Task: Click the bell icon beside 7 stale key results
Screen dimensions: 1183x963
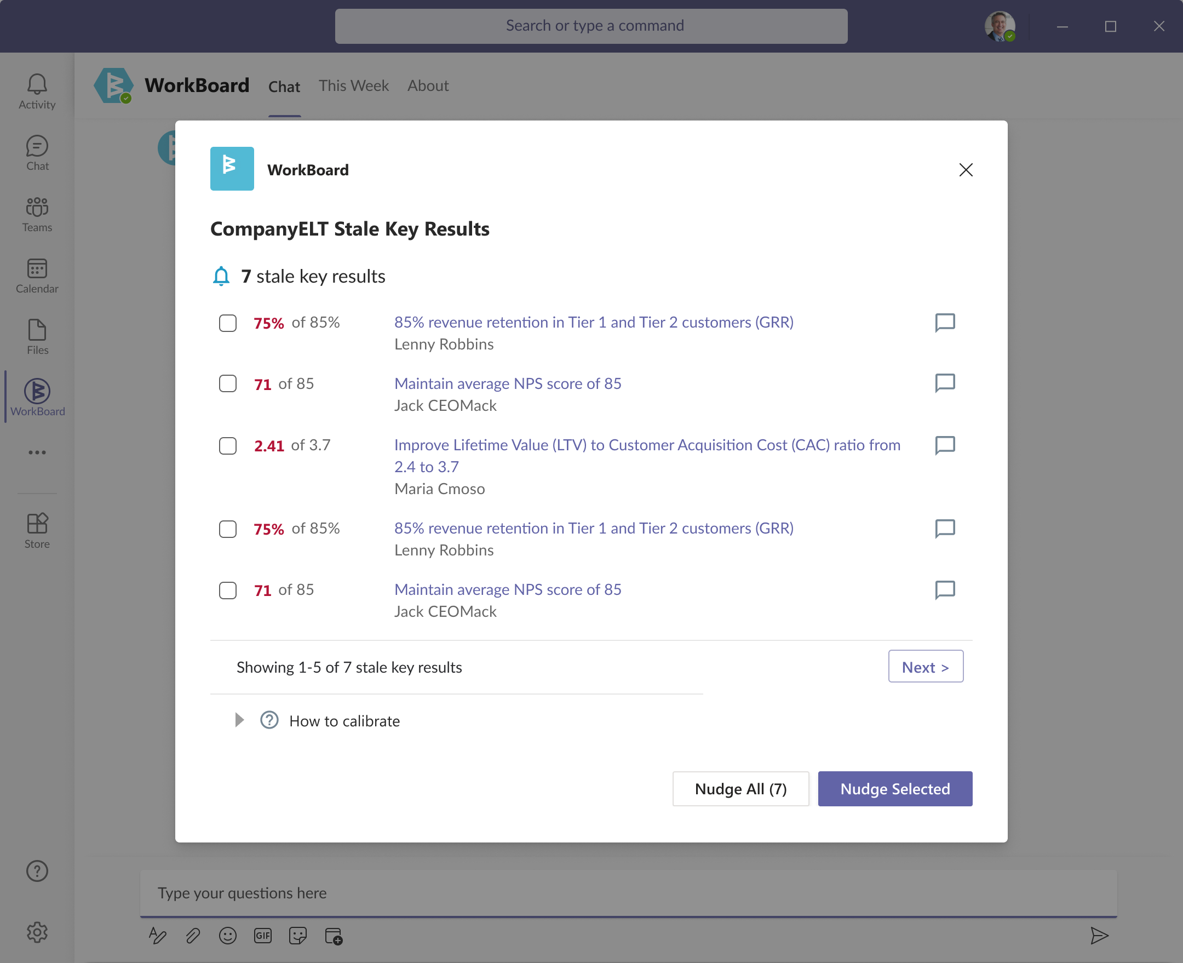Action: (x=221, y=276)
